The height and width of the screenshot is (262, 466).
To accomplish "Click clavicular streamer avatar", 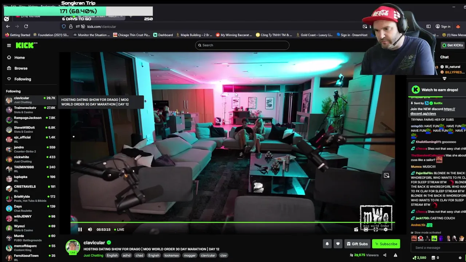I will (x=73, y=247).
